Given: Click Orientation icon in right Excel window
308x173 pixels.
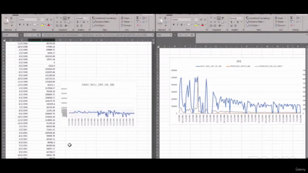Looking at the screenshot, I should 220,25.
